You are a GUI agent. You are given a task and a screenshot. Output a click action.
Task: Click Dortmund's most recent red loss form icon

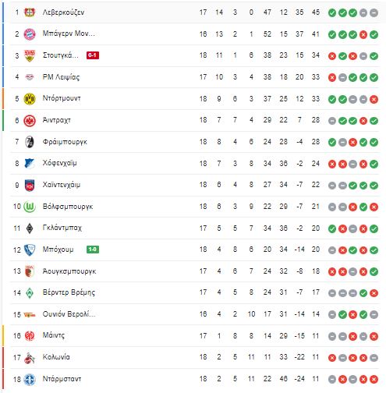pyautogui.click(x=374, y=99)
